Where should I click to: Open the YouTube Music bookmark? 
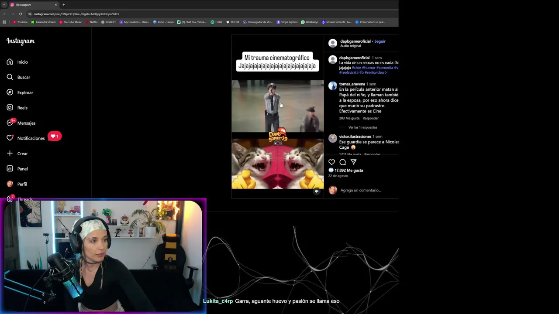[x=70, y=22]
